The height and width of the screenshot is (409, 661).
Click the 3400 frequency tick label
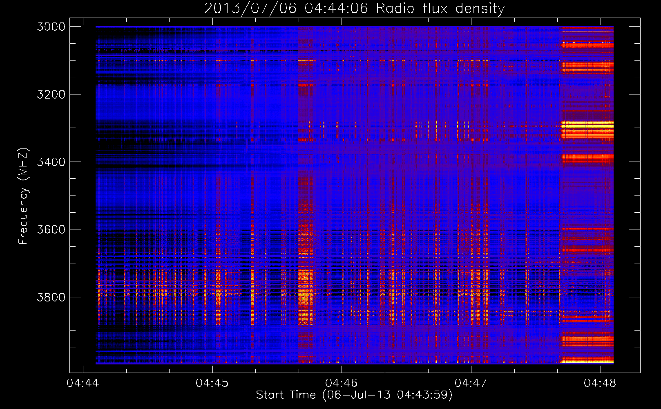51,162
